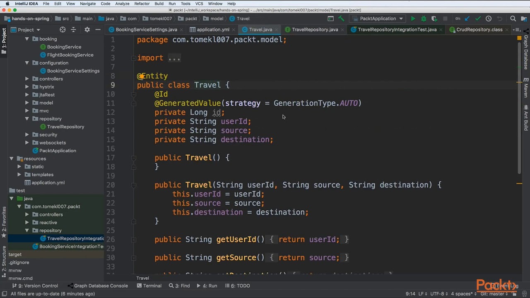Start debugging with the bug icon
The height and width of the screenshot is (298, 530).
pos(424,19)
